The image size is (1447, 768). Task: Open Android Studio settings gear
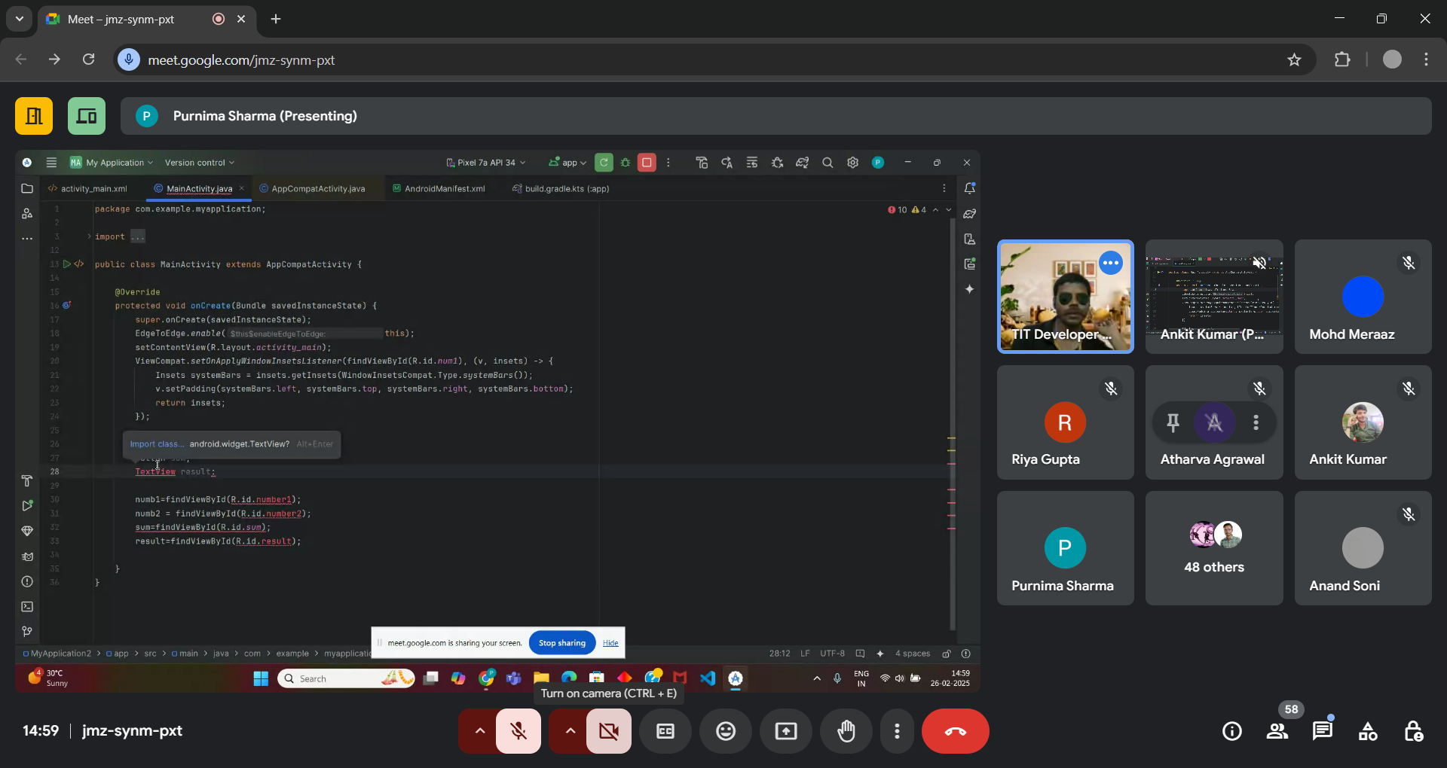[x=852, y=162]
